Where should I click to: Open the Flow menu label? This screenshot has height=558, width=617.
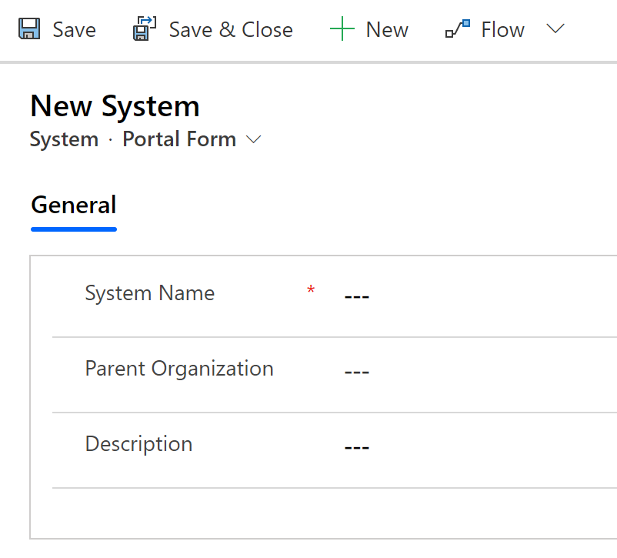coord(503,29)
